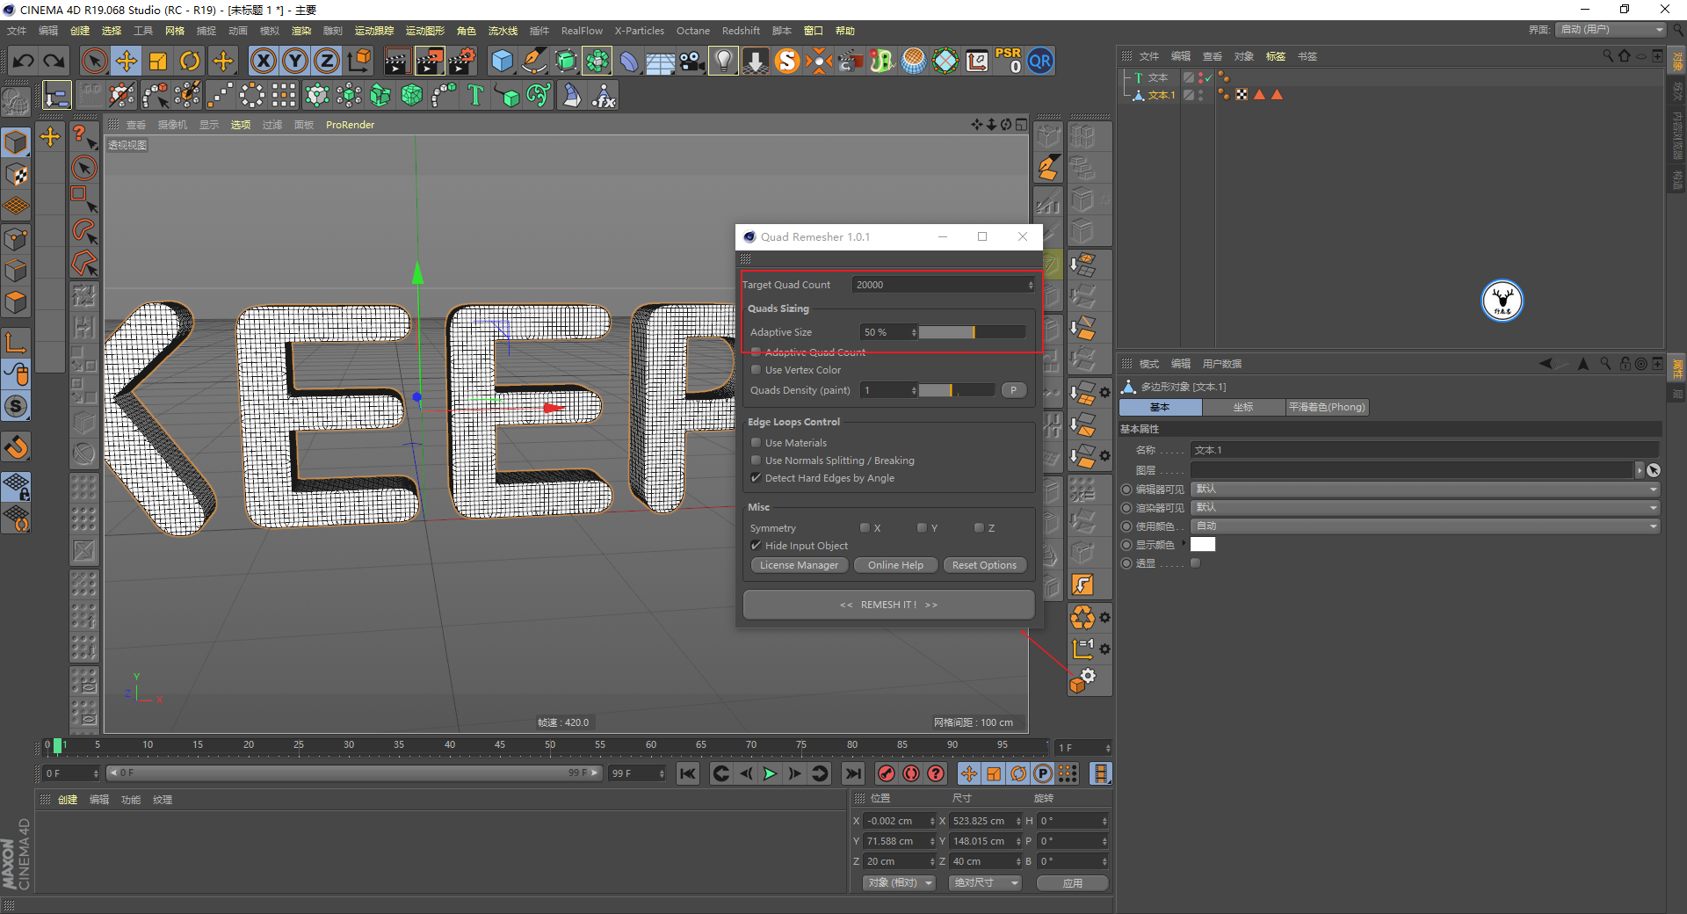The width and height of the screenshot is (1687, 914).
Task: Click the Quad Remesher gear cube icon
Action: [x=1083, y=679]
